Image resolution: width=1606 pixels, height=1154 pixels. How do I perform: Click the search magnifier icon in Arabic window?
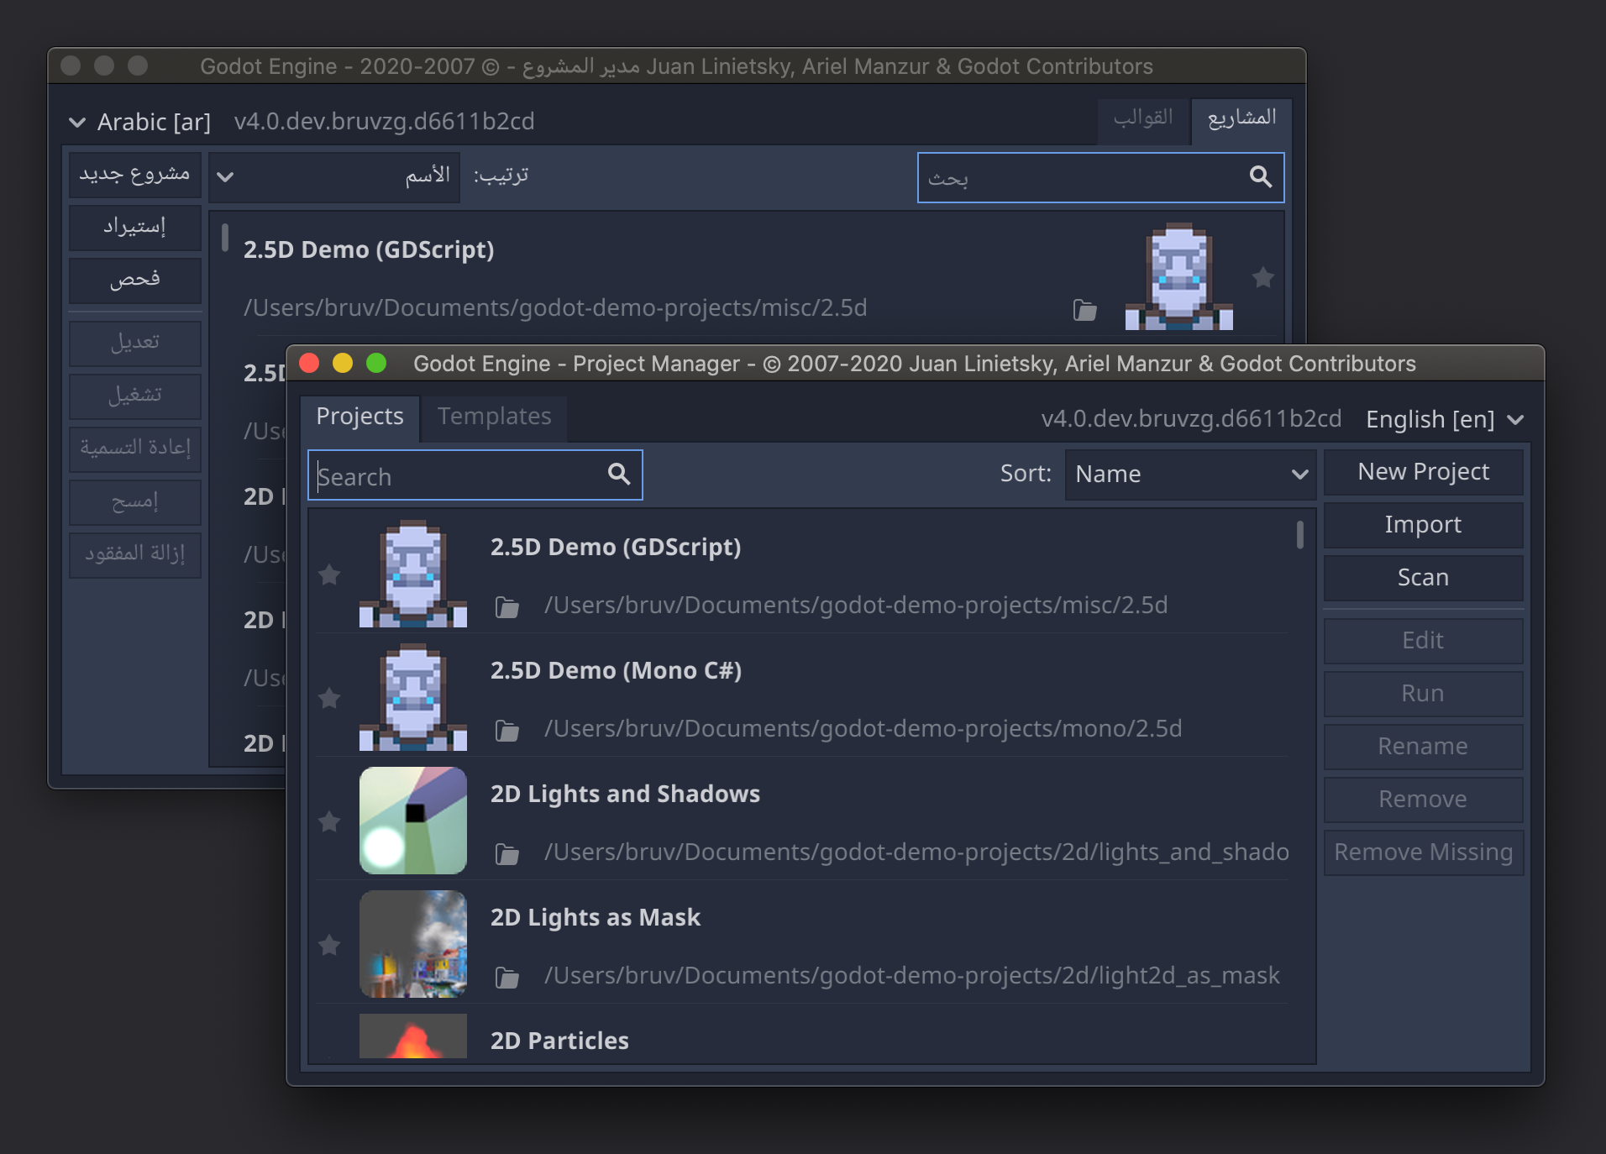[x=1261, y=176]
